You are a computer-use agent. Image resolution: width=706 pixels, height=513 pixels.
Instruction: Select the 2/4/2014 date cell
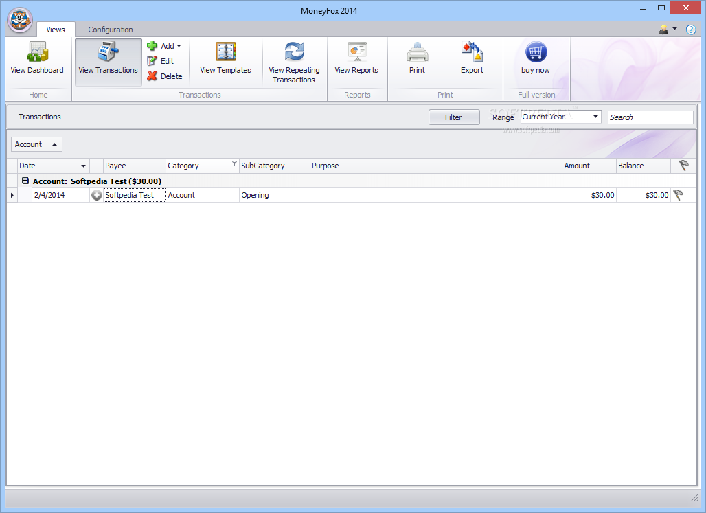coord(61,195)
